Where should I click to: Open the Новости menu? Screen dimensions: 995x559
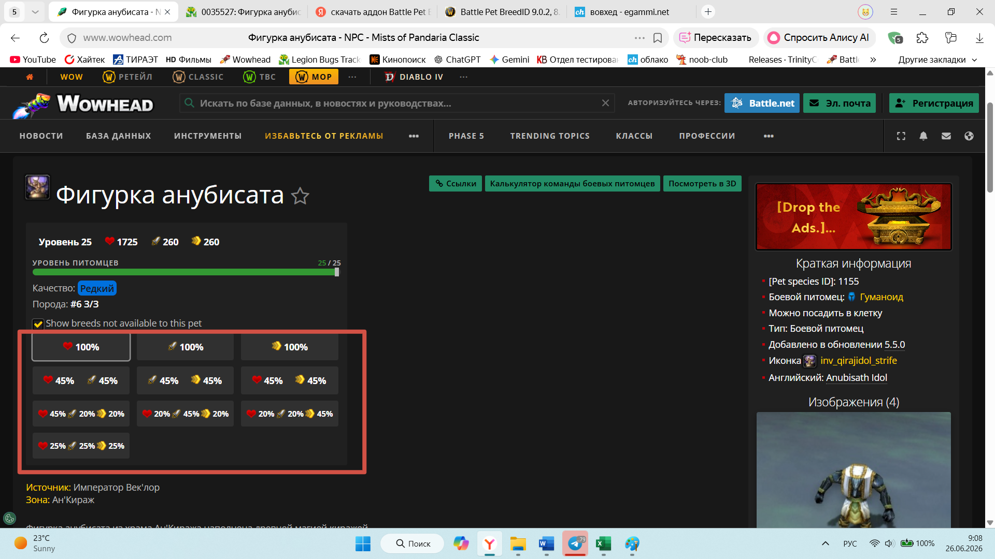pos(41,136)
